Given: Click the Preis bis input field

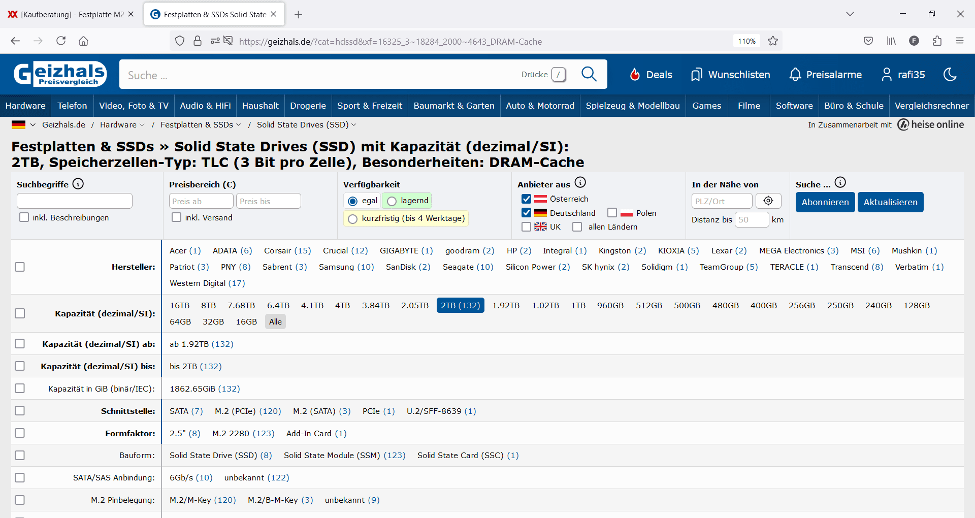Looking at the screenshot, I should tap(268, 201).
